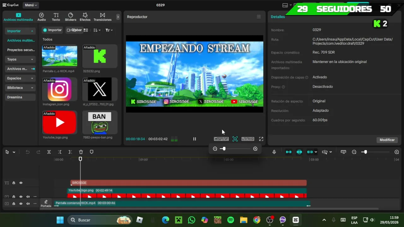Pause the preview playback

point(194,139)
